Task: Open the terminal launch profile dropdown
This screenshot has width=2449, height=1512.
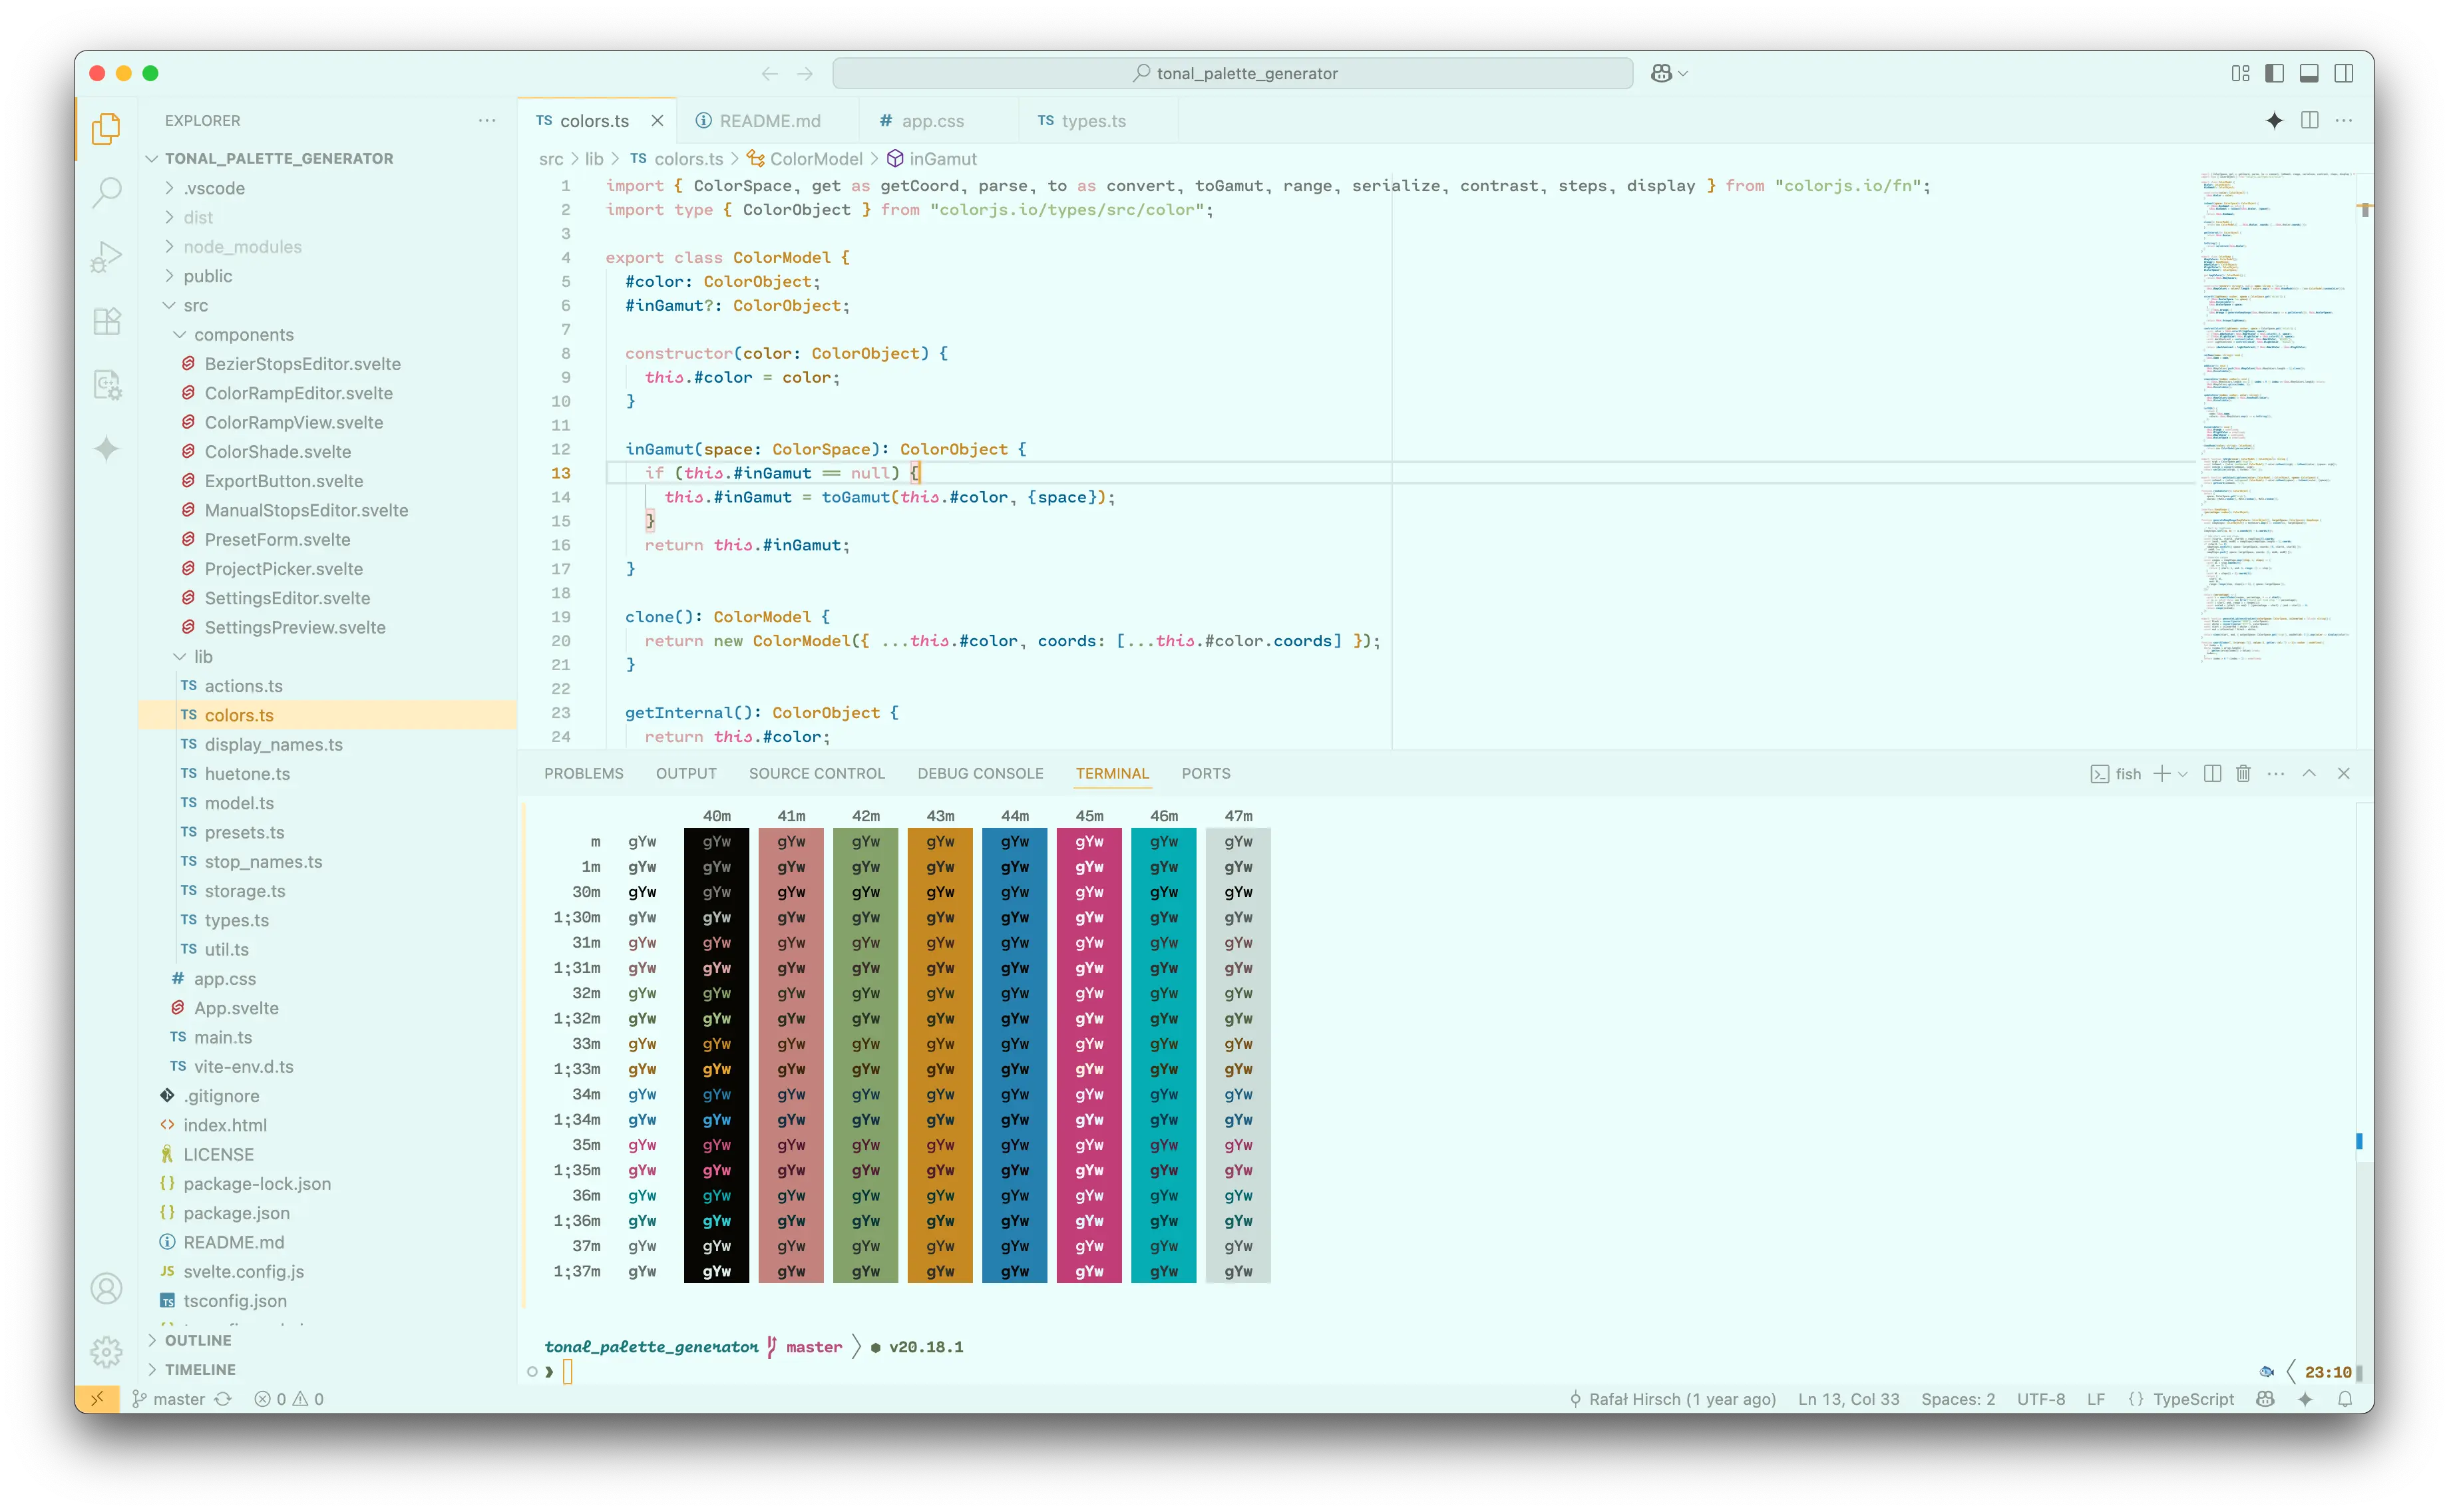Action: pyautogui.click(x=2182, y=774)
